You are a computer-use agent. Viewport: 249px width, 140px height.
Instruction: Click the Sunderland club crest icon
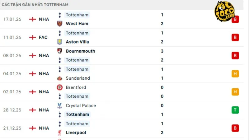(59, 78)
